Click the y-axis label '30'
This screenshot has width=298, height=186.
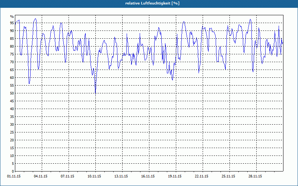[x=12, y=125]
